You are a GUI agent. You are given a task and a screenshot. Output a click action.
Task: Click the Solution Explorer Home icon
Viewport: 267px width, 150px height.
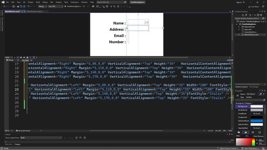243,15
